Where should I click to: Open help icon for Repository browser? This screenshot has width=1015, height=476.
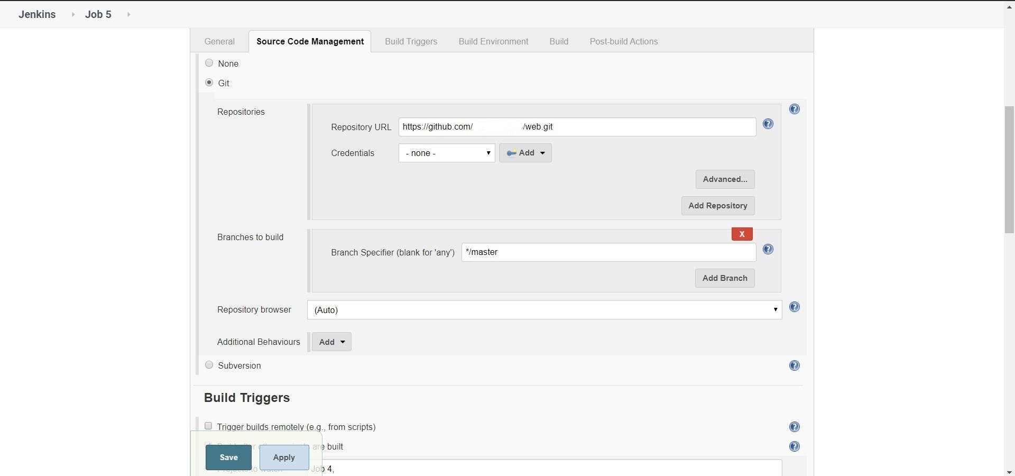pos(794,307)
